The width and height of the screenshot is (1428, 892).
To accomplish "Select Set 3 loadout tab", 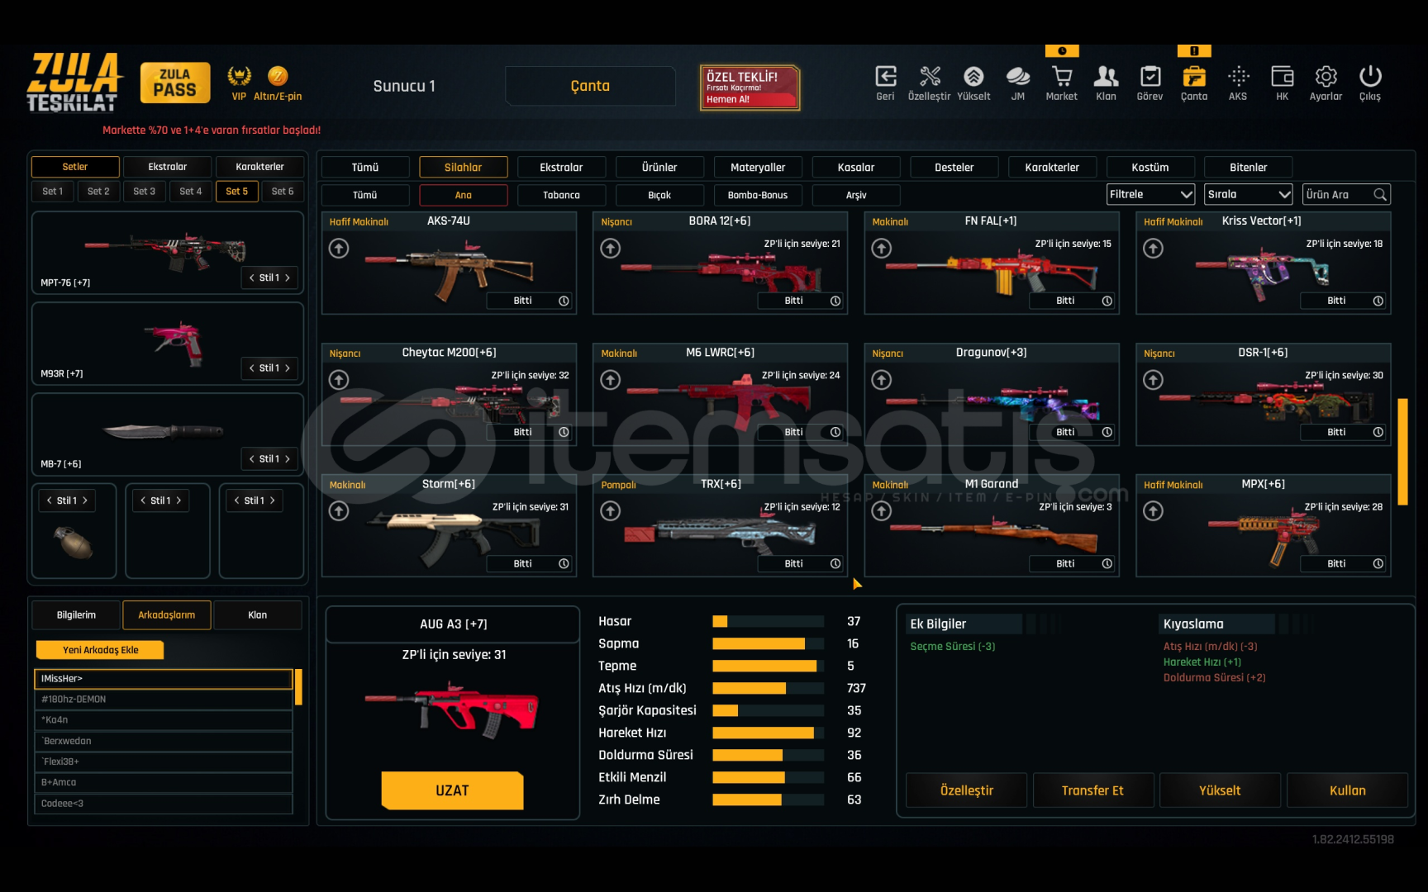I will point(145,191).
